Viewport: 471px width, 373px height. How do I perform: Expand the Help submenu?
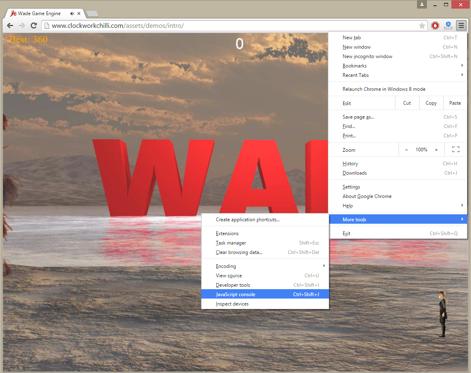398,206
